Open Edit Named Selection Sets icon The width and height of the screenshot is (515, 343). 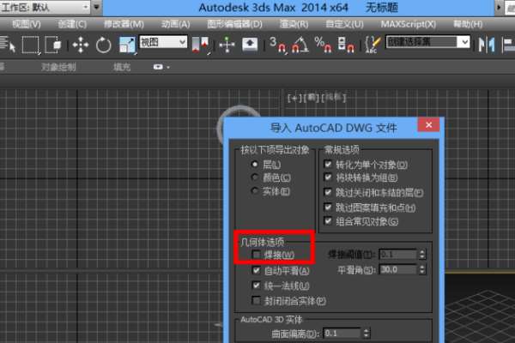(373, 45)
